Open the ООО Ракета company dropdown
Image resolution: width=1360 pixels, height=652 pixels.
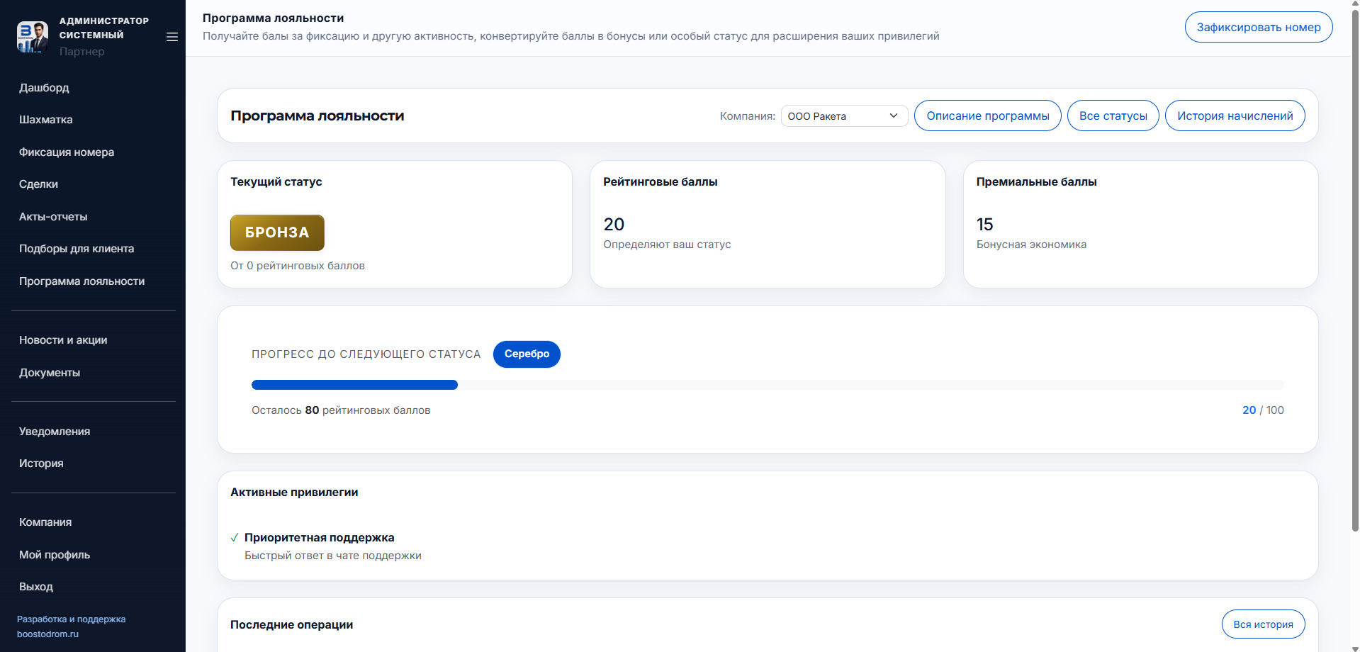843,116
